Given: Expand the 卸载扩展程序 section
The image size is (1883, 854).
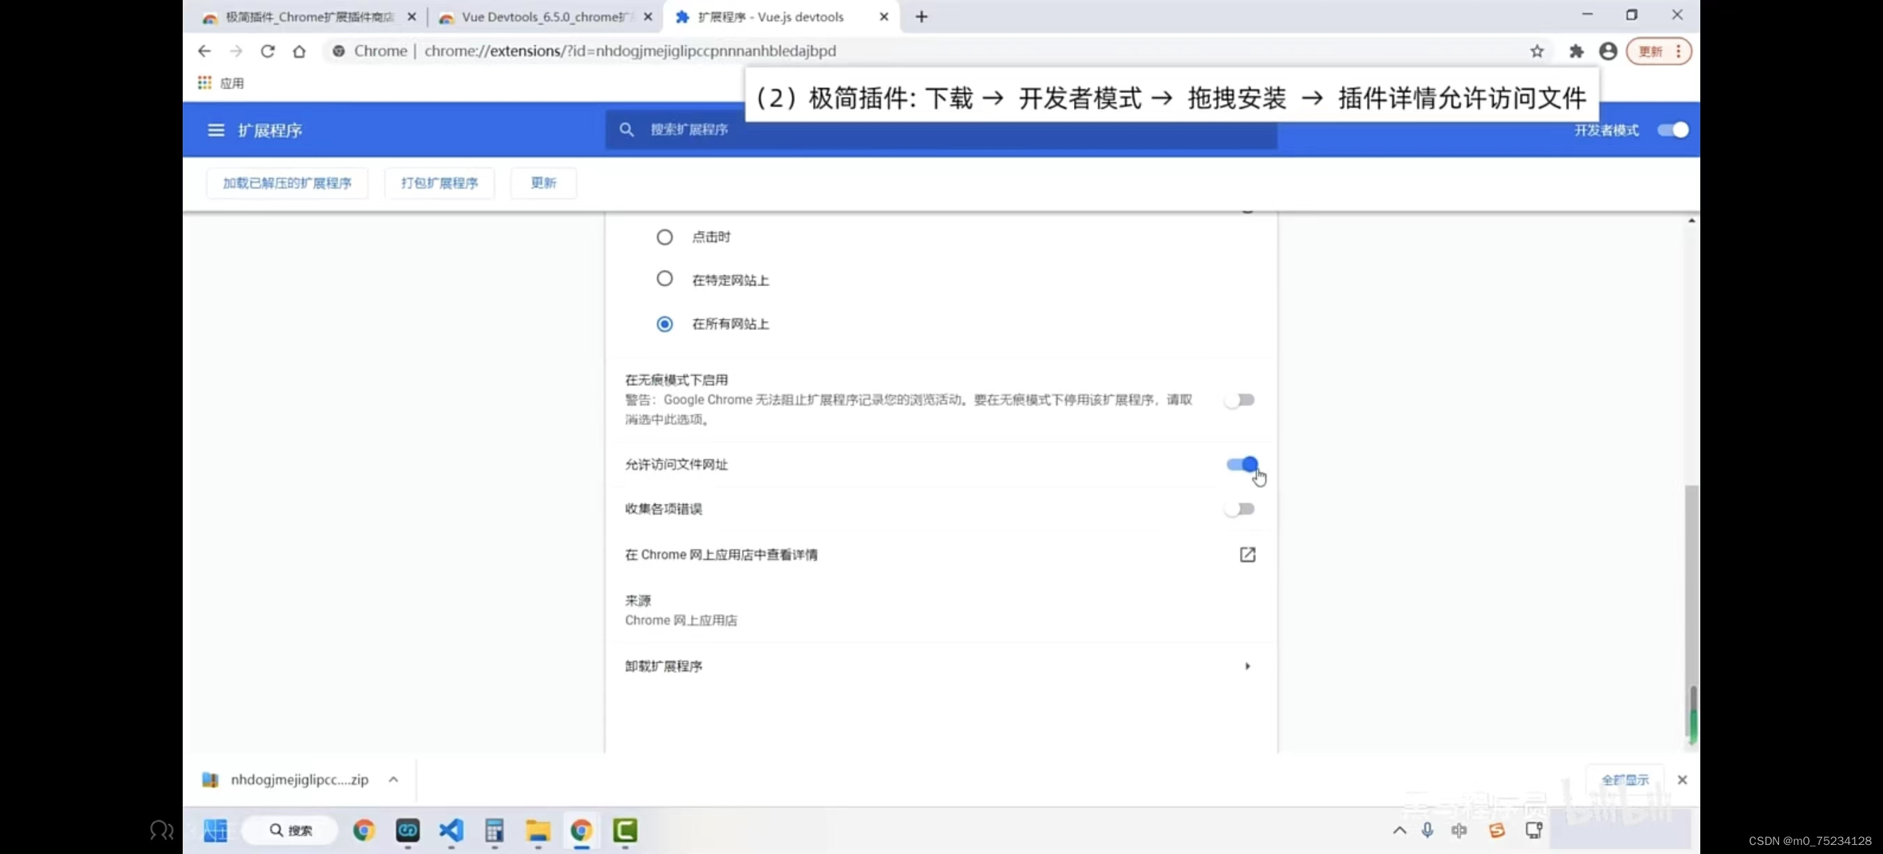Looking at the screenshot, I should (x=1246, y=666).
